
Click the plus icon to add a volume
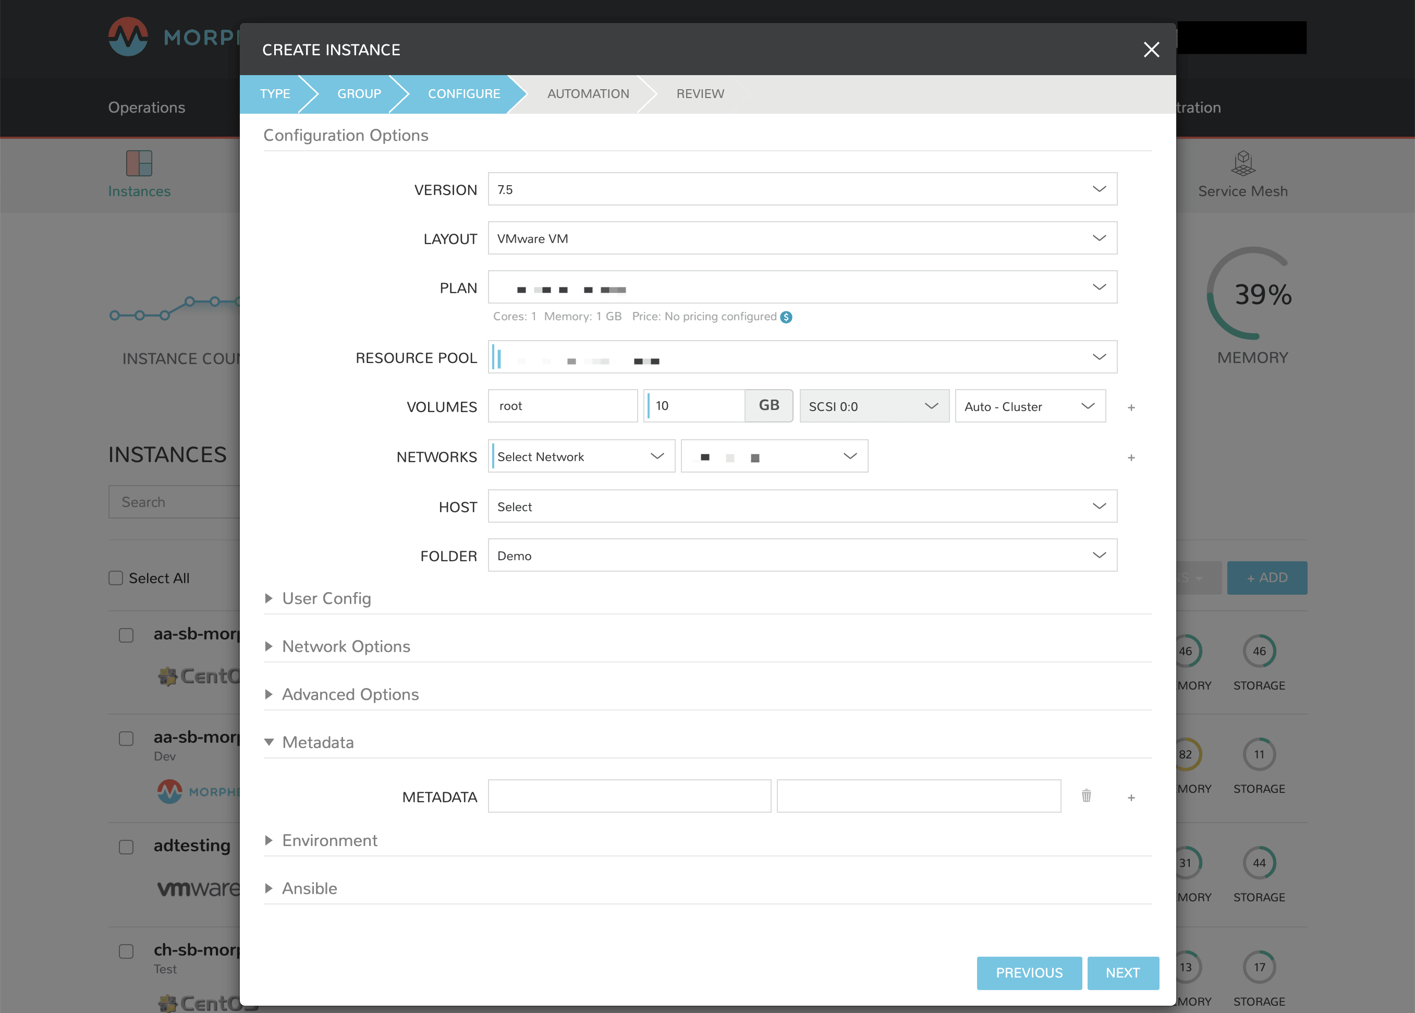click(x=1131, y=407)
